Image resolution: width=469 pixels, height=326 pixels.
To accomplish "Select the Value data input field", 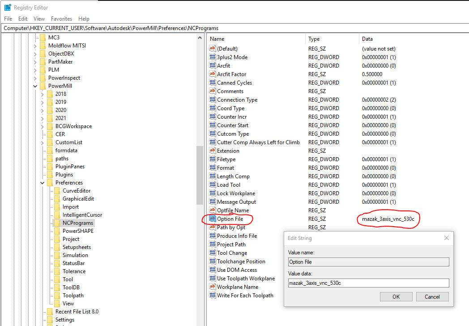I will click(368, 283).
